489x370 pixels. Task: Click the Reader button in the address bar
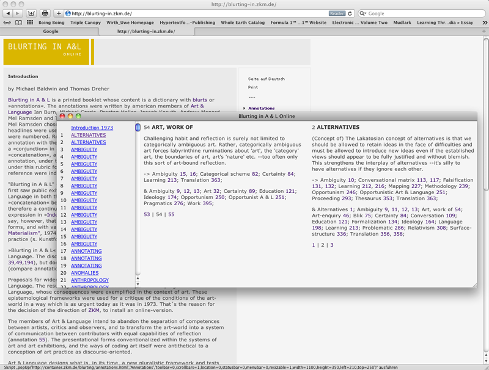coord(337,13)
